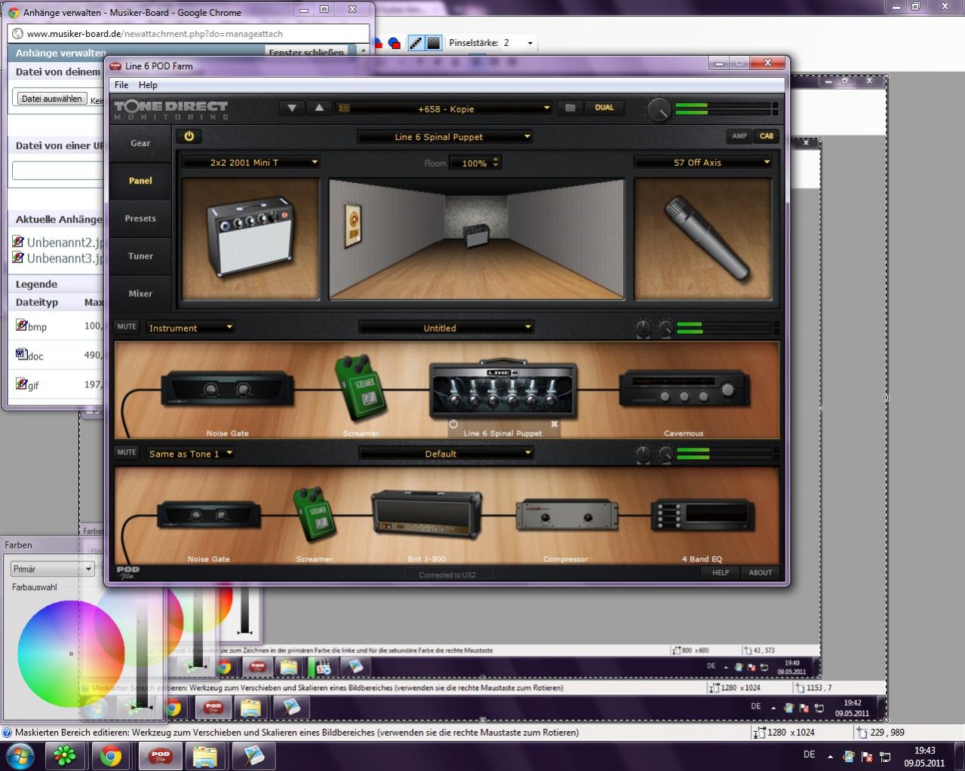Open the Unbenannt2 attachment link

click(65, 243)
